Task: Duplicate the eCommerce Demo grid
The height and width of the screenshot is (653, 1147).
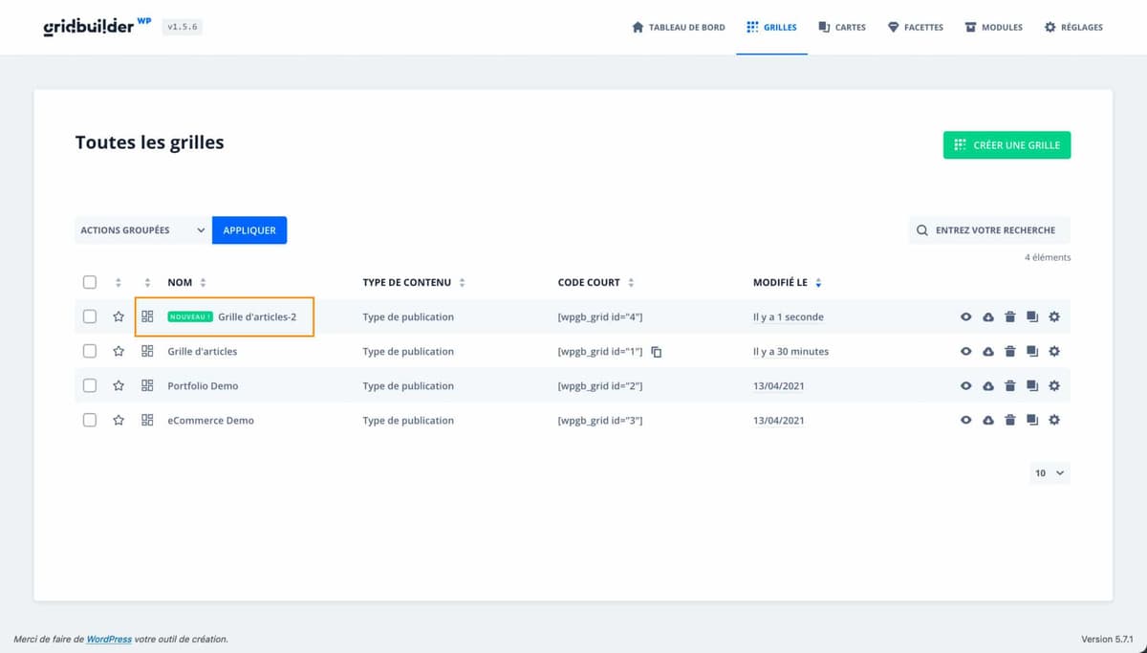Action: coord(1031,421)
